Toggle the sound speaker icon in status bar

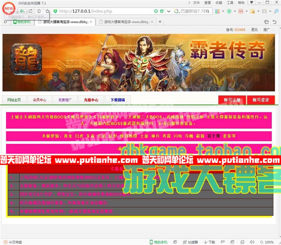pyautogui.click(x=252, y=242)
